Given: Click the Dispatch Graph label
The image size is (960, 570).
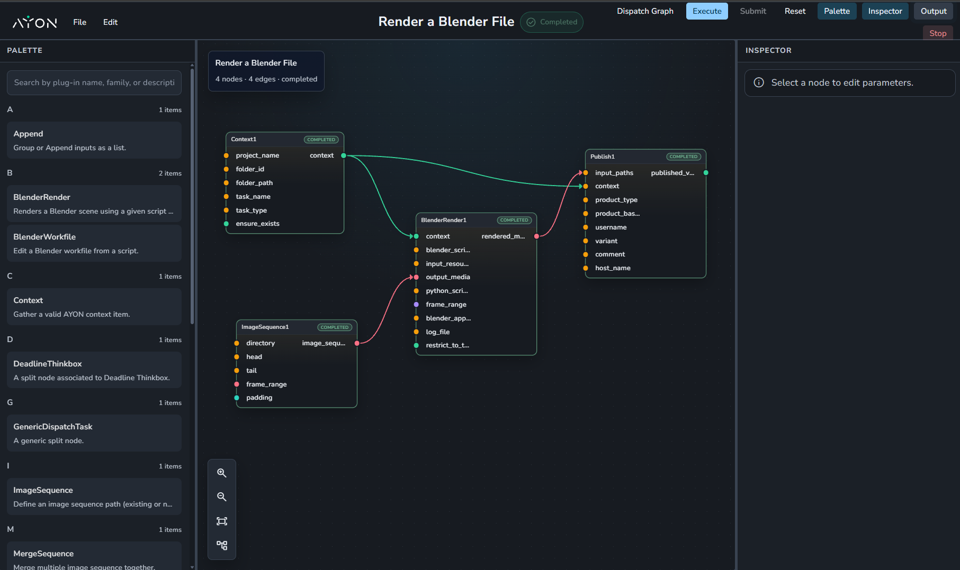Looking at the screenshot, I should (645, 11).
